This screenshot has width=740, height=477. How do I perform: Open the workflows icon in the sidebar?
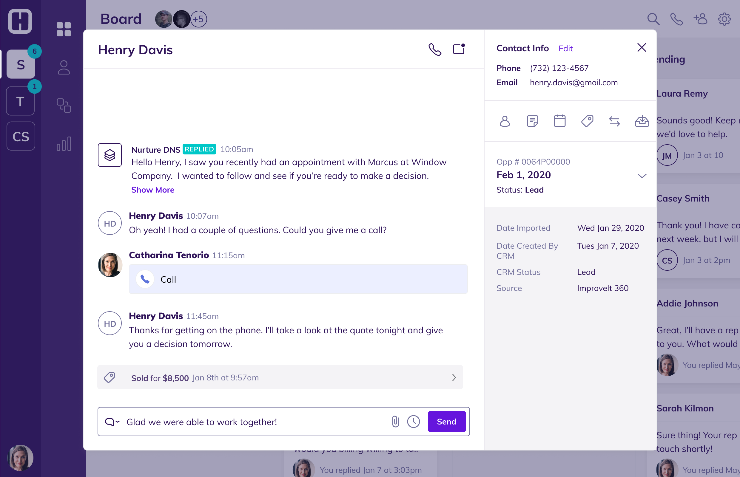pos(64,106)
